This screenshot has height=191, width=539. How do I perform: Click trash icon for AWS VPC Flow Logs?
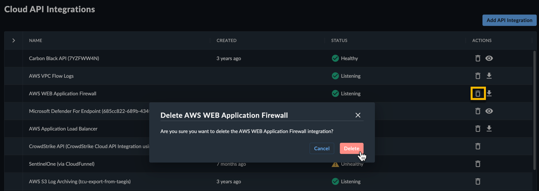[478, 76]
